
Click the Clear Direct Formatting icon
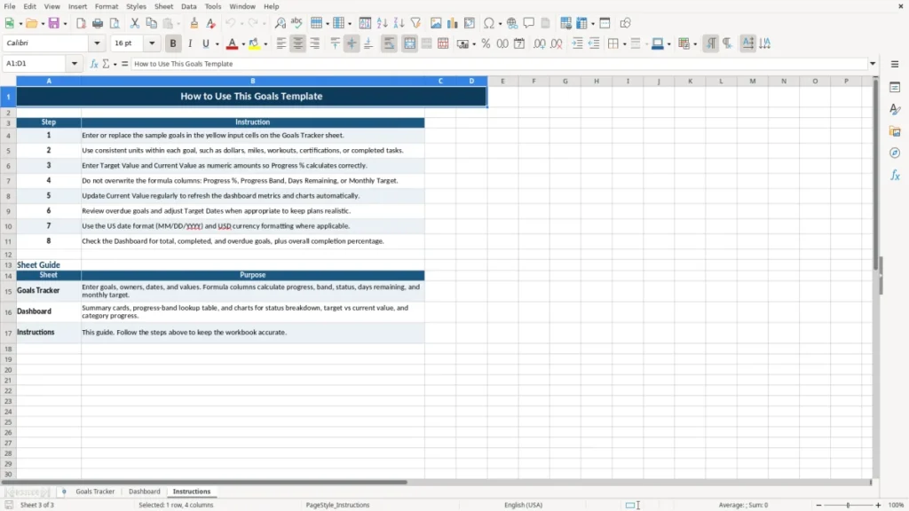[211, 23]
